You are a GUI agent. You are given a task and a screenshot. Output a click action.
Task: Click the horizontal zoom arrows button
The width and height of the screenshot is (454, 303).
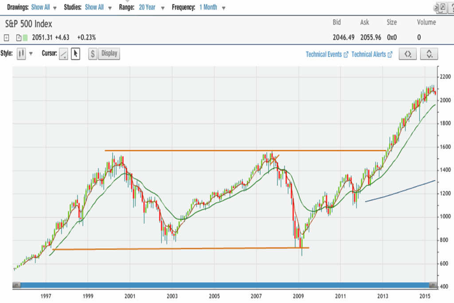pos(408,54)
